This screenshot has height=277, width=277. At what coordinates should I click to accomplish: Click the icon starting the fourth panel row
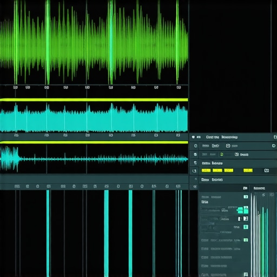click(x=195, y=163)
